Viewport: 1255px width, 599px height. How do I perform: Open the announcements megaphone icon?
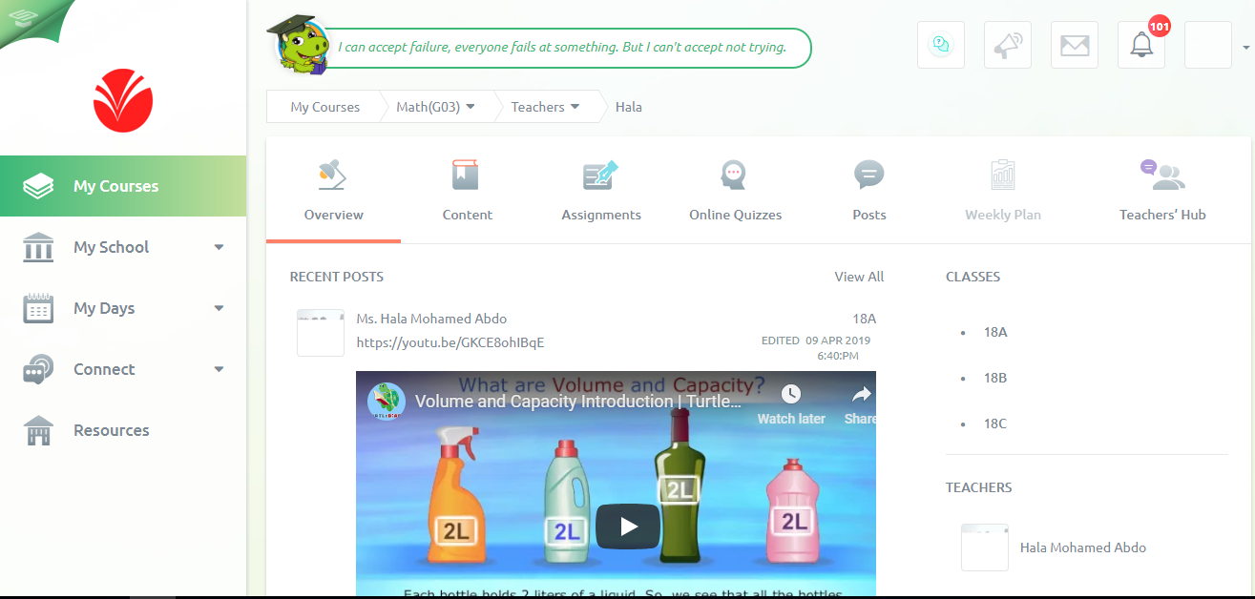click(1008, 45)
